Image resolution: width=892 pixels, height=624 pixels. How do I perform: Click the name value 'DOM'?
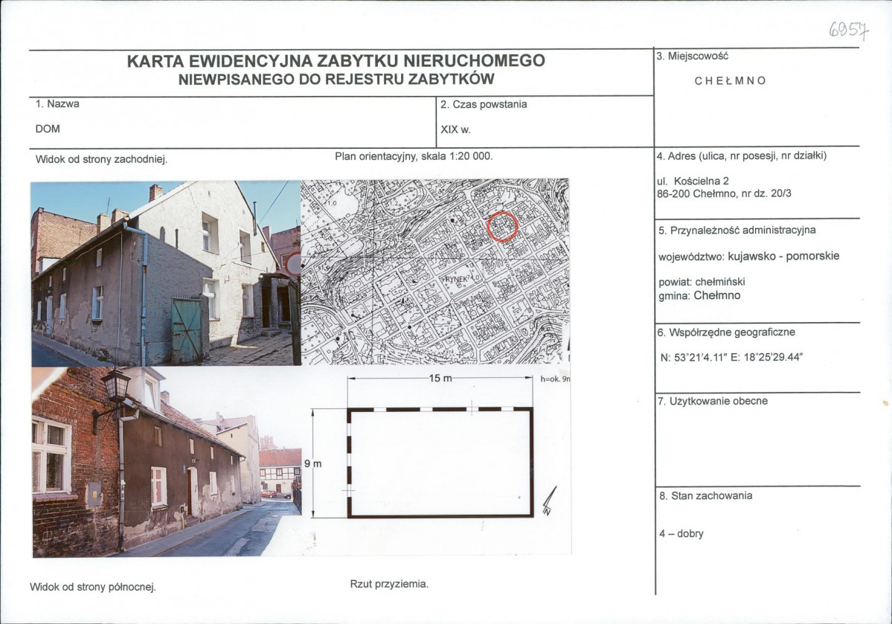tap(48, 129)
